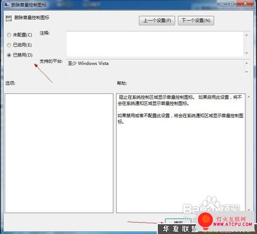Click comment box scroll up arrow
The image size is (257, 234).
click(247, 35)
